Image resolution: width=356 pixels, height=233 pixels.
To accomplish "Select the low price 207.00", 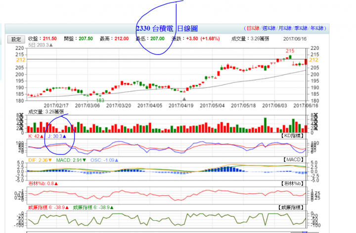I will point(157,39).
